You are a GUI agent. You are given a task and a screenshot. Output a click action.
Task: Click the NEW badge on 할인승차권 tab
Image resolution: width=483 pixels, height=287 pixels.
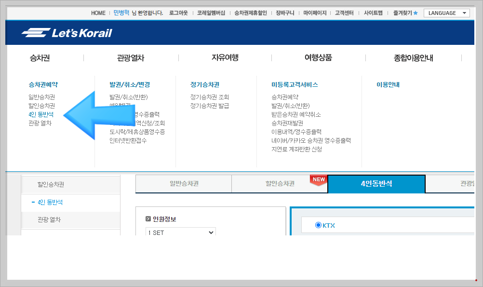(x=319, y=178)
